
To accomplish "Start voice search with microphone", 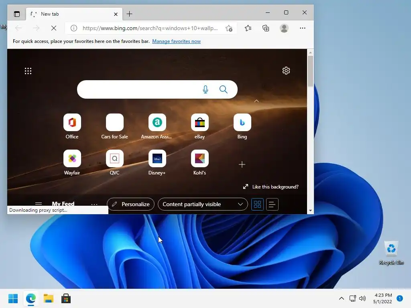I will click(205, 89).
